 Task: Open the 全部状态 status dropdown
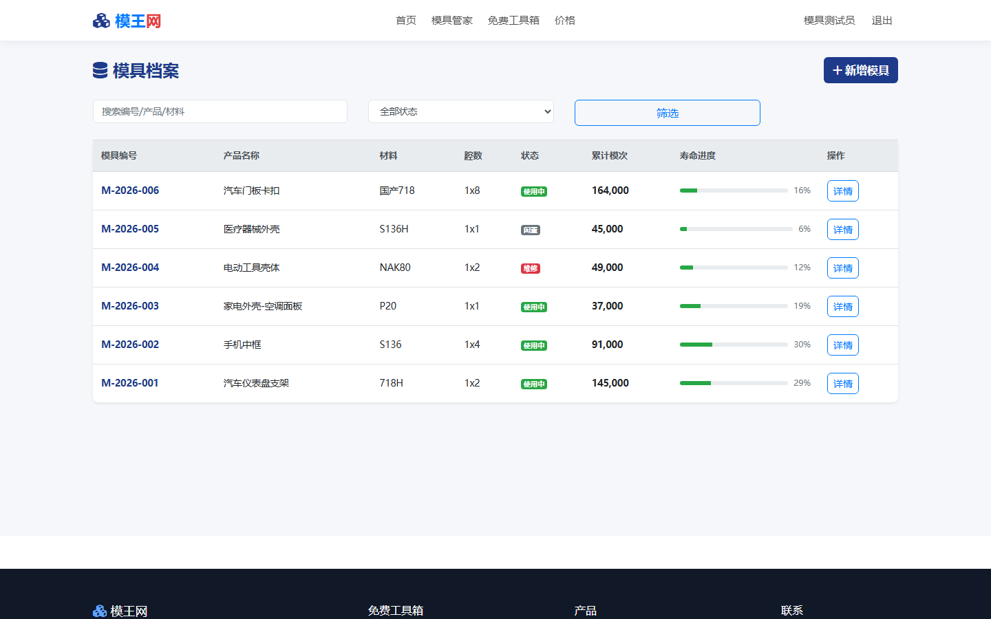[x=461, y=111]
